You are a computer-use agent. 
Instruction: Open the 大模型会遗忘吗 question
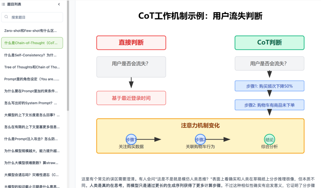[31, 175]
